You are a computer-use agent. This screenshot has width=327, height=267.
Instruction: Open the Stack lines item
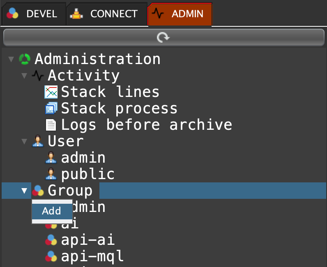click(110, 92)
